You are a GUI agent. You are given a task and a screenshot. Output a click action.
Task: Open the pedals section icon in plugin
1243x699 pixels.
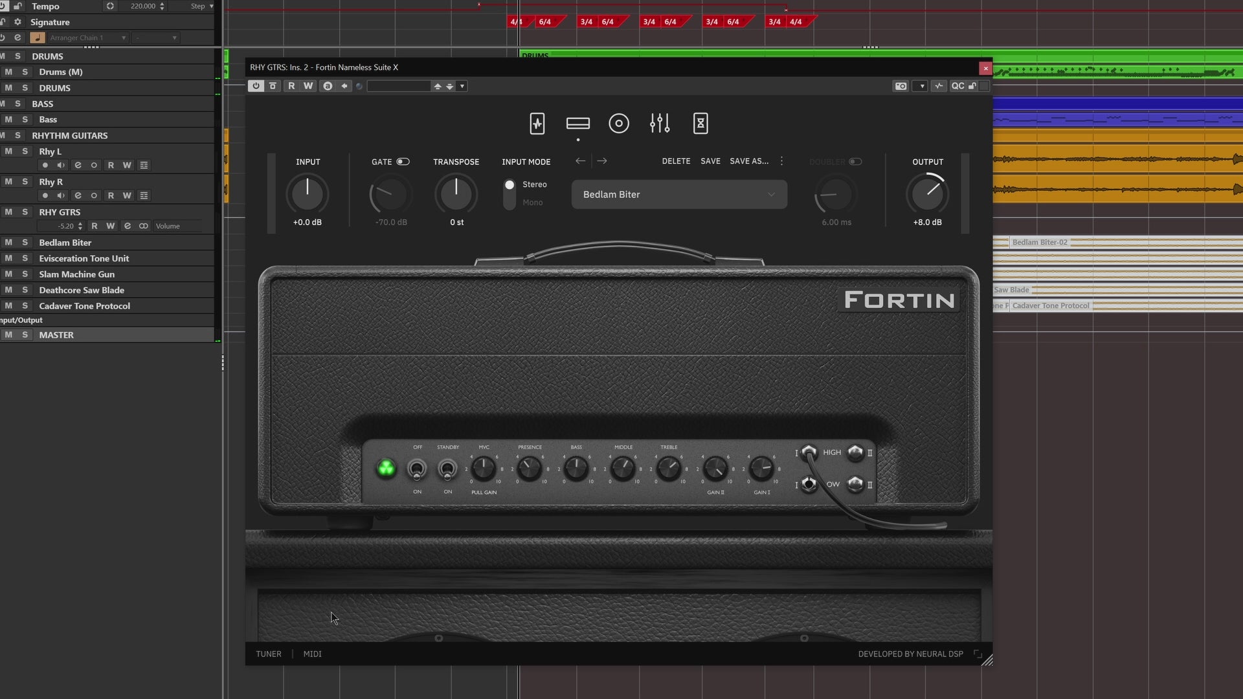tap(537, 123)
